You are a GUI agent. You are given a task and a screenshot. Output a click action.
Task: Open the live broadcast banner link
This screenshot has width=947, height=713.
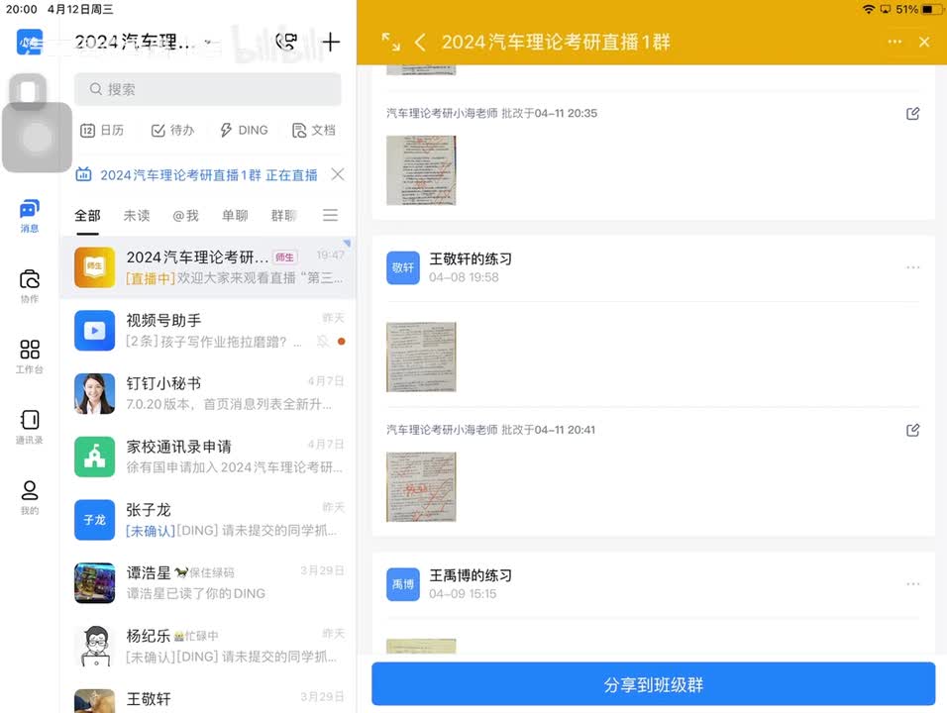tap(208, 175)
